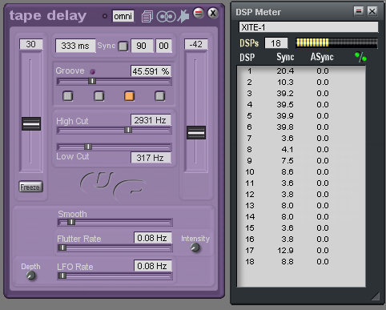The height and width of the screenshot is (310, 386).
Task: Click the LFO Rate 0.08 Hz field
Action: 153,266
